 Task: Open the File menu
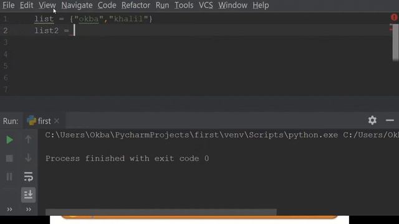coord(8,5)
